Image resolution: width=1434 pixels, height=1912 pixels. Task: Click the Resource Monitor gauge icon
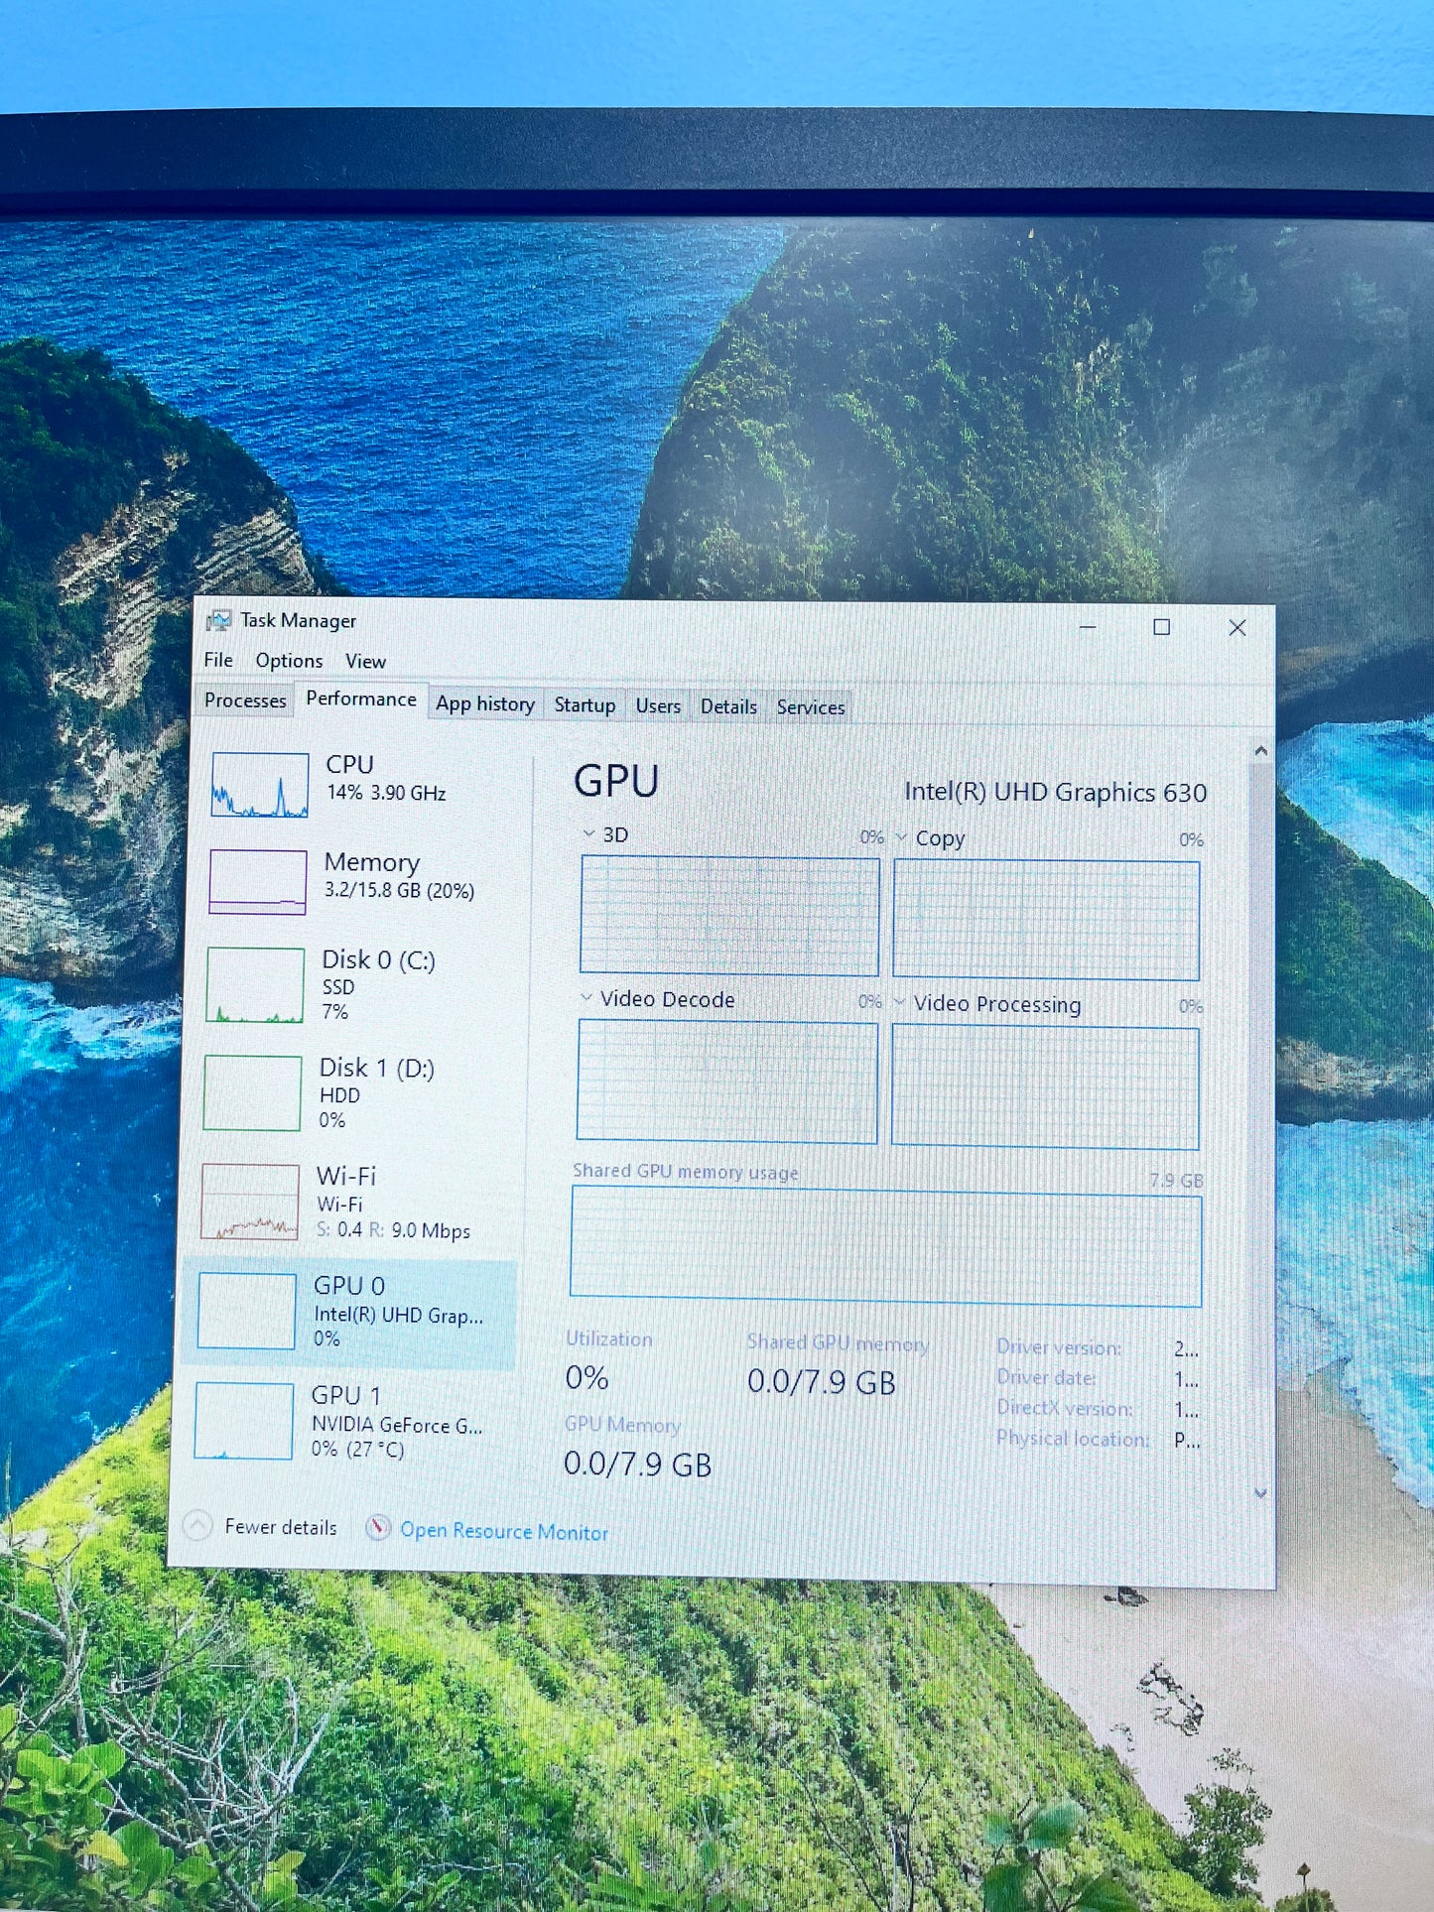click(377, 1528)
